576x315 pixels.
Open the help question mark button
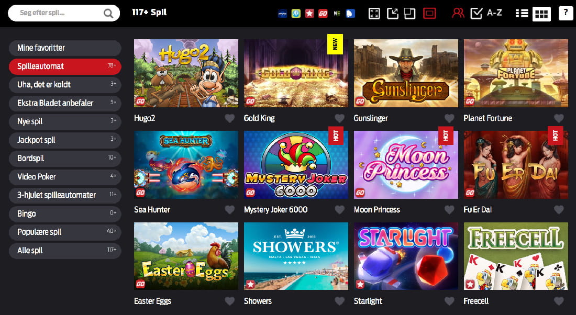[566, 13]
